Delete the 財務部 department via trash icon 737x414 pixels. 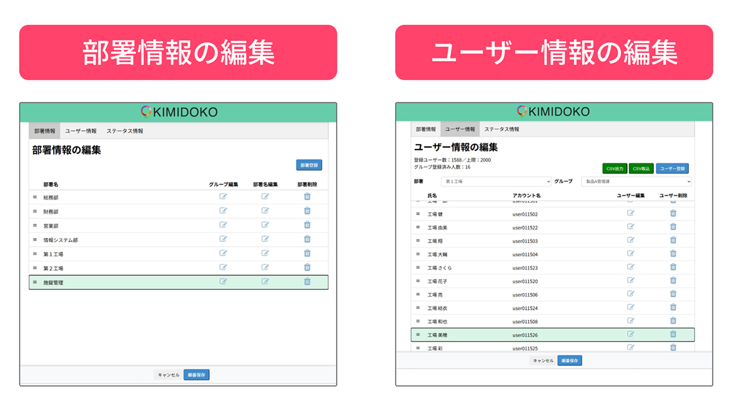pyautogui.click(x=307, y=211)
